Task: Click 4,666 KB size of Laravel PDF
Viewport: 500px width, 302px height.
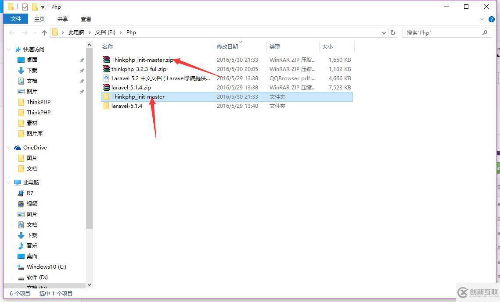Action: [x=340, y=78]
